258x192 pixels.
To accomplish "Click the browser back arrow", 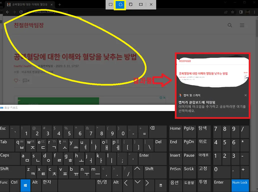I will 7,12.
